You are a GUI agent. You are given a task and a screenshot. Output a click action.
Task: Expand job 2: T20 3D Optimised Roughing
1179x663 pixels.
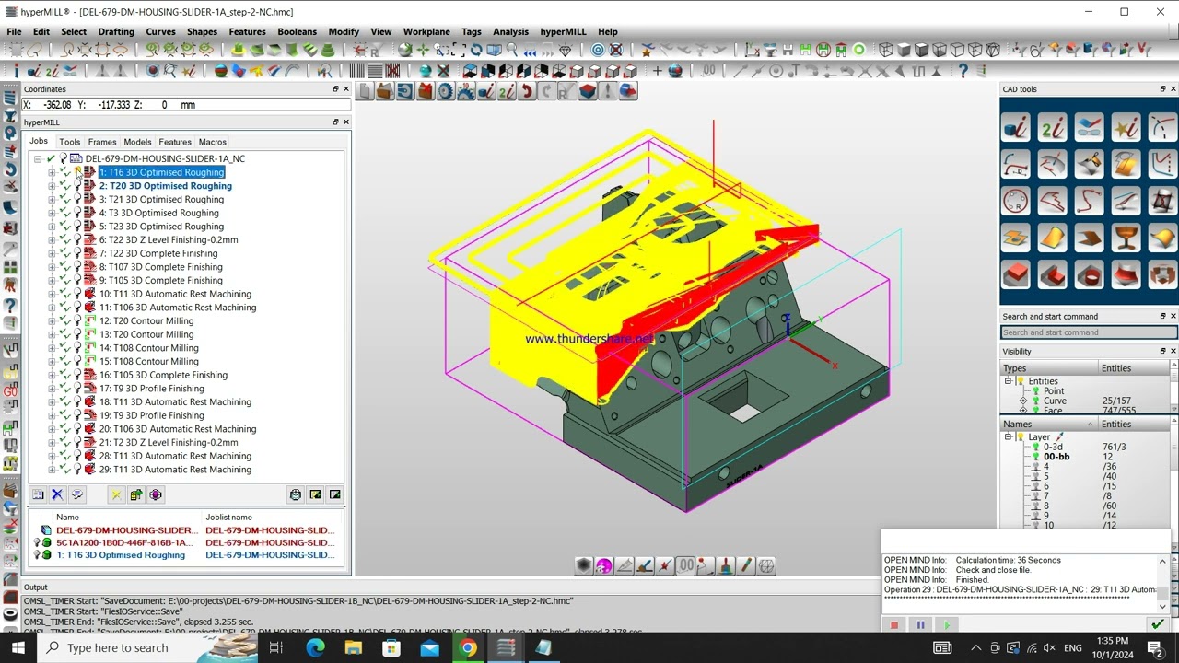point(52,186)
